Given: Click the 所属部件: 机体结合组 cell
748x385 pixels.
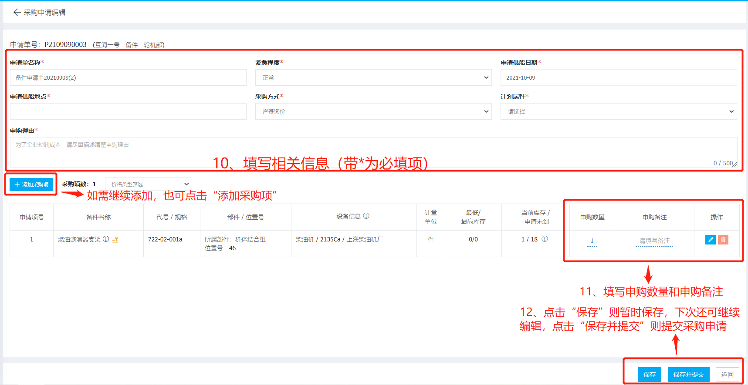Looking at the screenshot, I should 235,239.
